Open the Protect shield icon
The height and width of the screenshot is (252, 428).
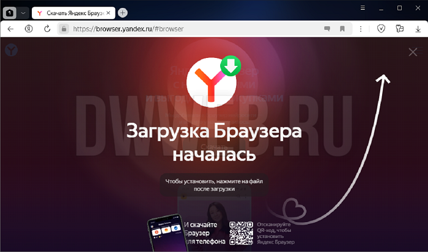pos(381,29)
